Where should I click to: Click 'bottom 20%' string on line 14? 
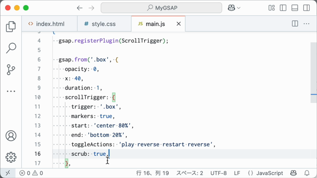pyautogui.click(x=106, y=135)
